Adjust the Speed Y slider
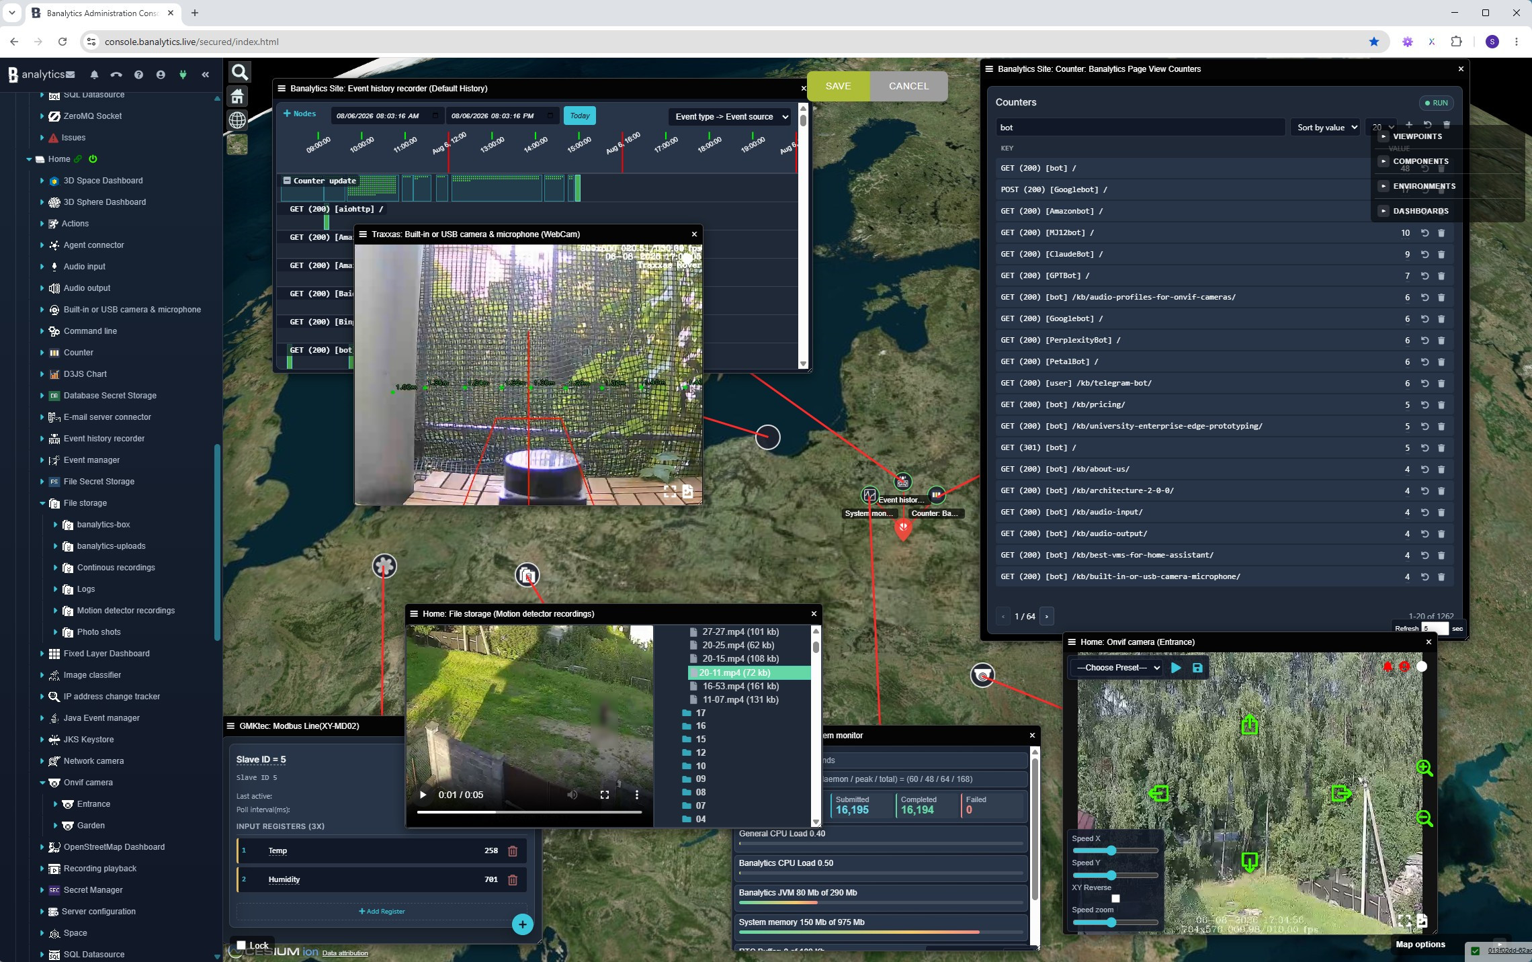The height and width of the screenshot is (962, 1532). [1115, 875]
